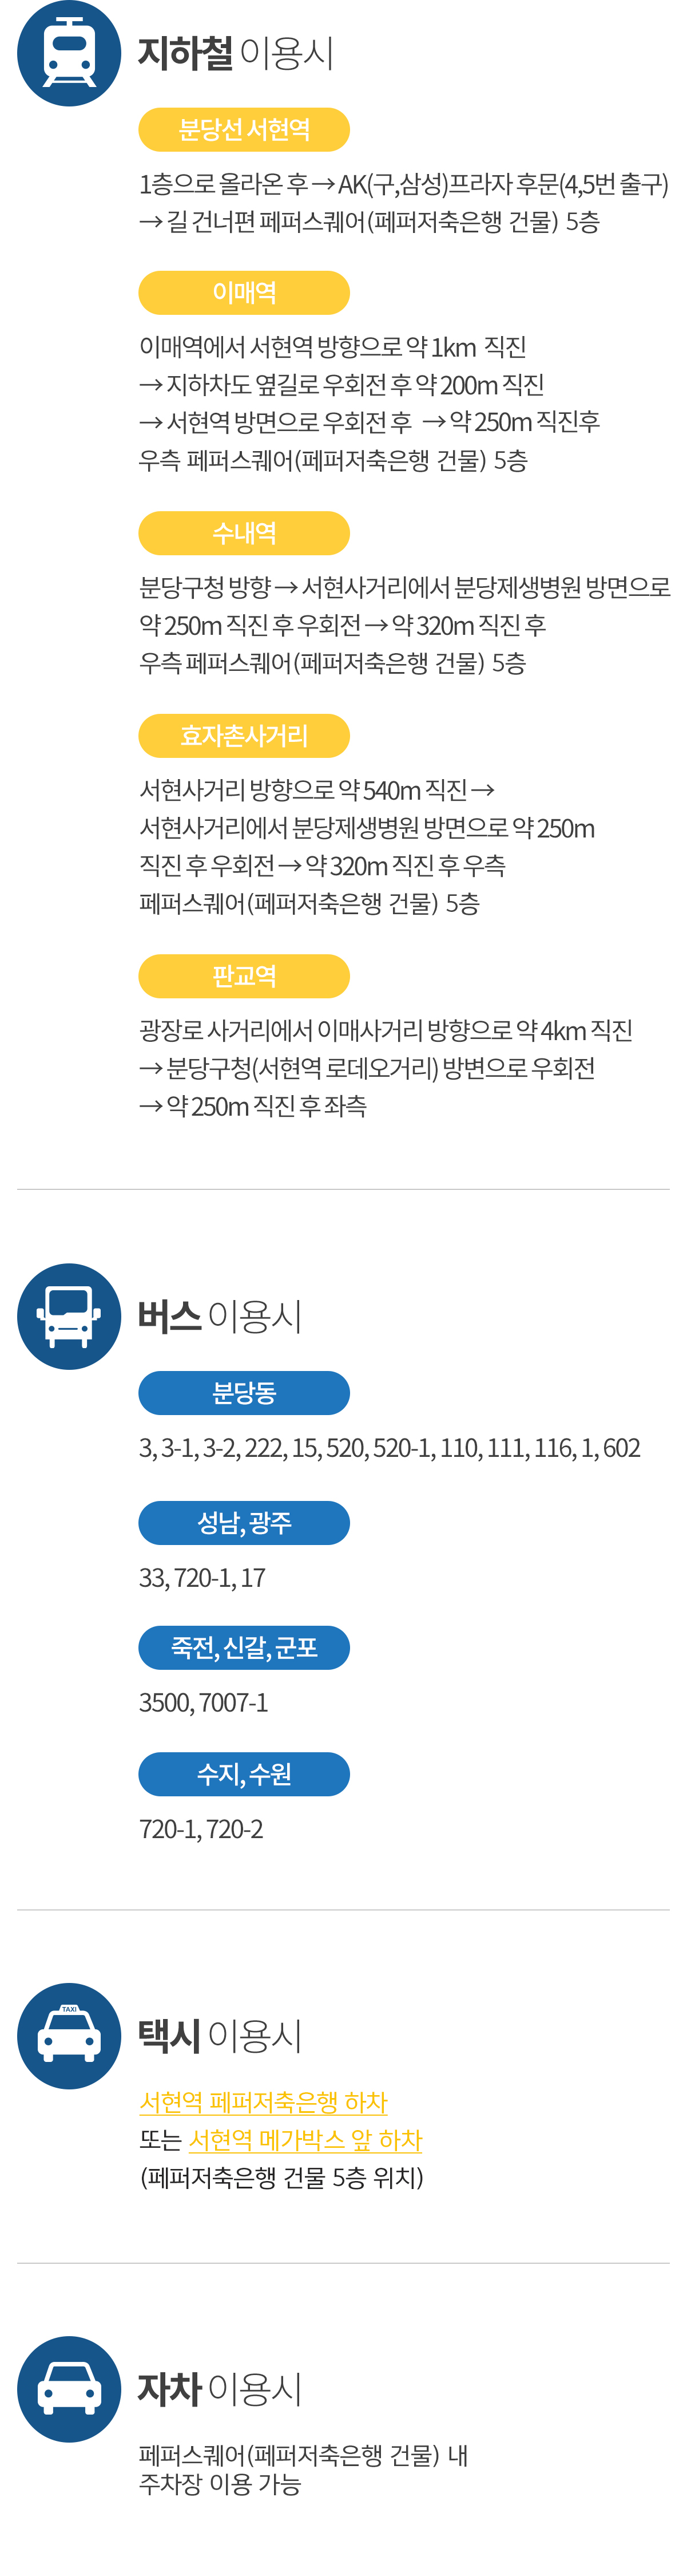Select the 판교역 yellow label
687x2576 pixels.
coord(244,976)
